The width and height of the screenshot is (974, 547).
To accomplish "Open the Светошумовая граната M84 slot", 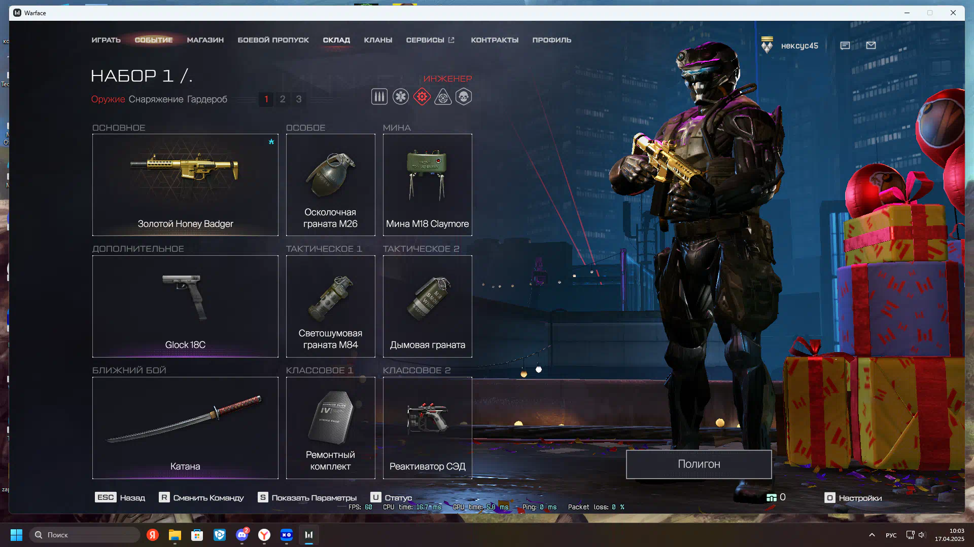I will click(x=330, y=306).
